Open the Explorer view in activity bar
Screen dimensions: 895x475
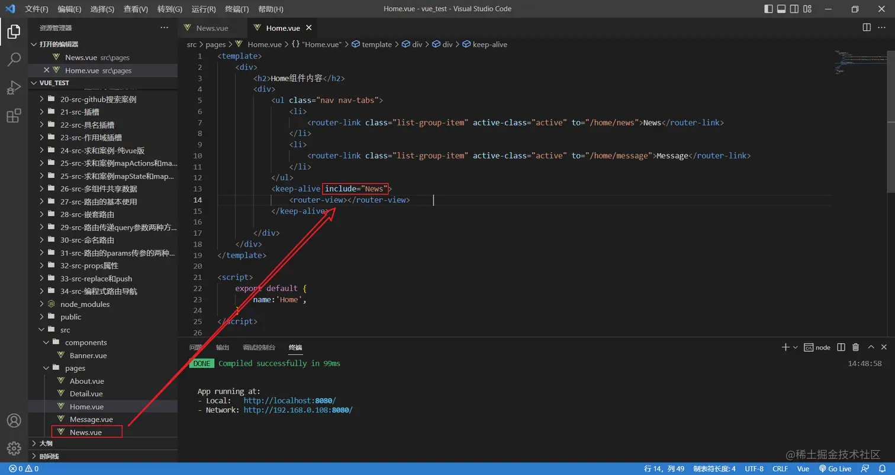tap(14, 31)
